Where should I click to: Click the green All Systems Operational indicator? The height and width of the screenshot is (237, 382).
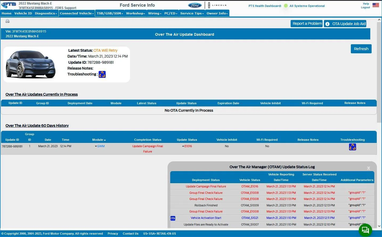(286, 6)
